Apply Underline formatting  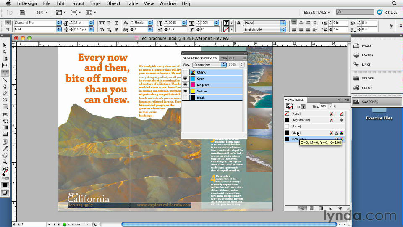pos(116,23)
